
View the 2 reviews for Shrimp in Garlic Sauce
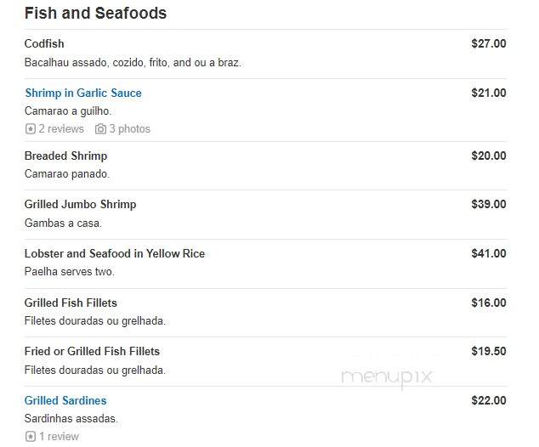click(61, 129)
